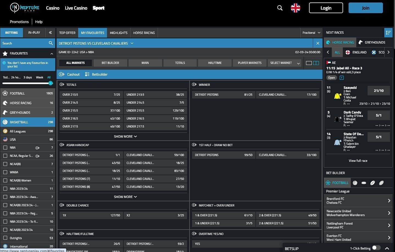Open the Promotions link
Image resolution: width=395 pixels, height=252 pixels.
pos(19,22)
